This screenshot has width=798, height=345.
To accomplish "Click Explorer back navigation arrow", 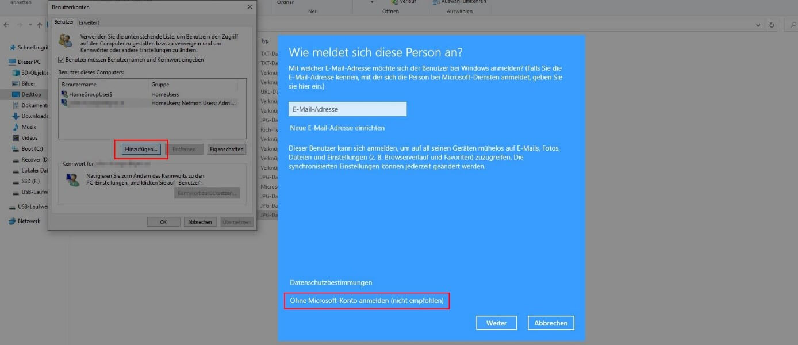I will 6,25.
